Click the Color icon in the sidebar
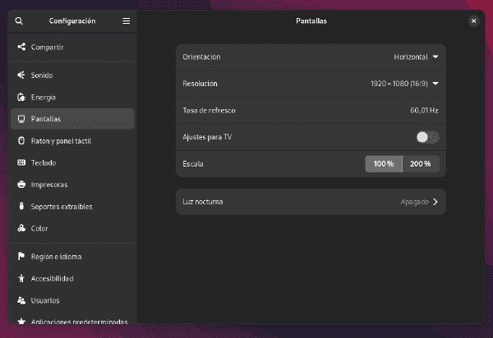 coord(21,228)
